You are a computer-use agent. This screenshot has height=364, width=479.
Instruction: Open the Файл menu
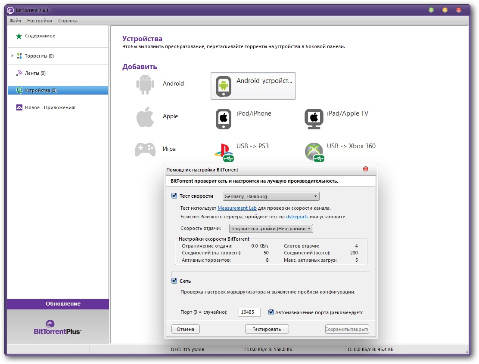15,21
